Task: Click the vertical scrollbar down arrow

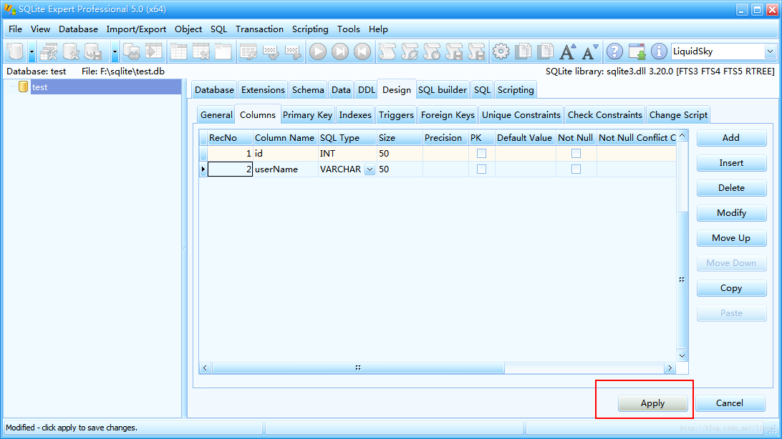Action: pyautogui.click(x=682, y=356)
